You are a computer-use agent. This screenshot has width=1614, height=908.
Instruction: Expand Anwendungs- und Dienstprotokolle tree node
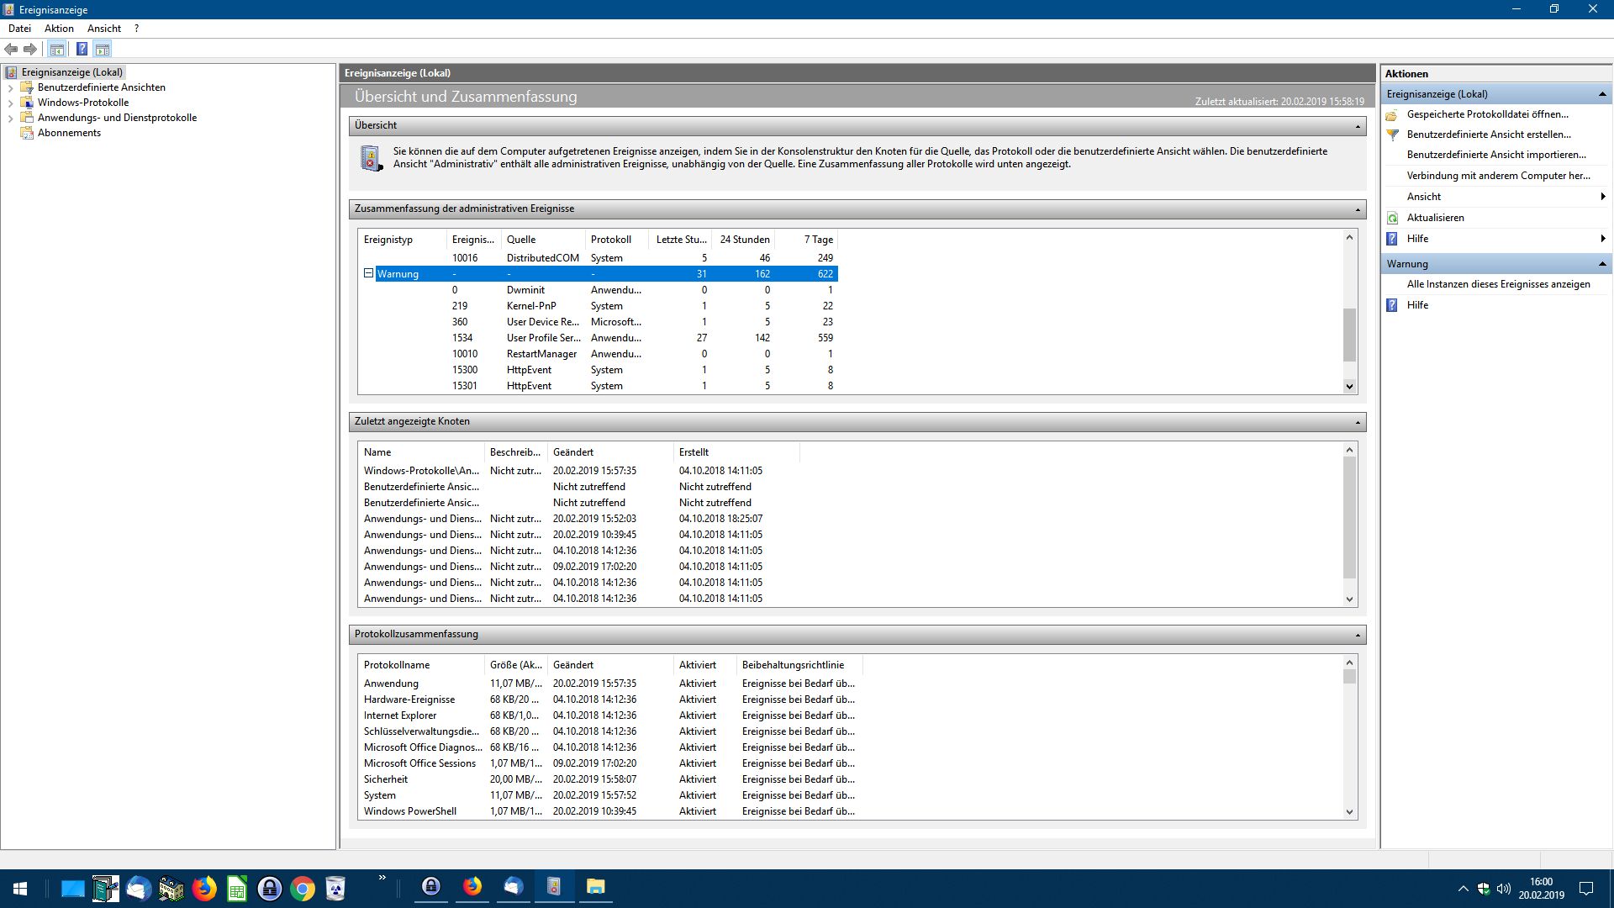(x=10, y=118)
